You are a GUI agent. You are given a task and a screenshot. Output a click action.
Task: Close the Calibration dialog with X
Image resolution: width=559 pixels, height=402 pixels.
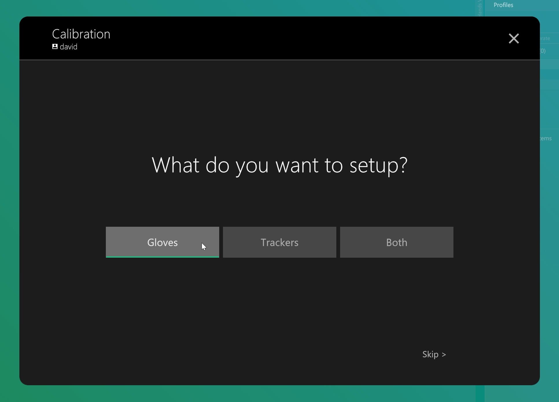point(514,38)
